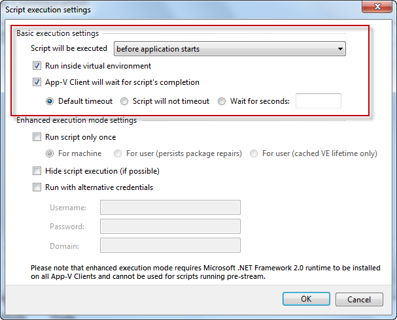Open the 'Script will be executed' dropdown

(x=340, y=49)
